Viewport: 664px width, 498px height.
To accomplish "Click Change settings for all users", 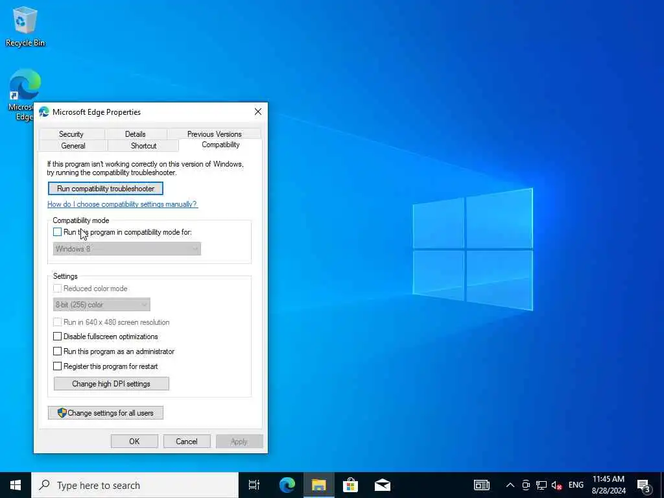I will (x=106, y=413).
